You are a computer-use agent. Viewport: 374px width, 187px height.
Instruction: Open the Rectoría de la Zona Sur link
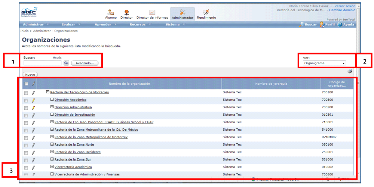(x=73, y=159)
